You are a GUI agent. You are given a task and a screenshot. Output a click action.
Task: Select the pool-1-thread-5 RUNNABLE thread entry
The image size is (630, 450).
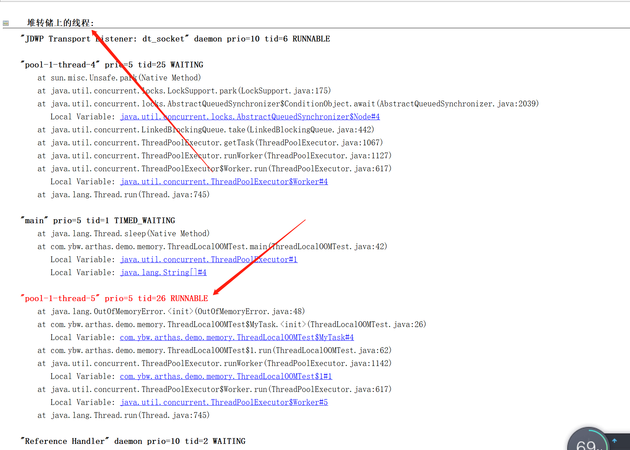(x=114, y=298)
